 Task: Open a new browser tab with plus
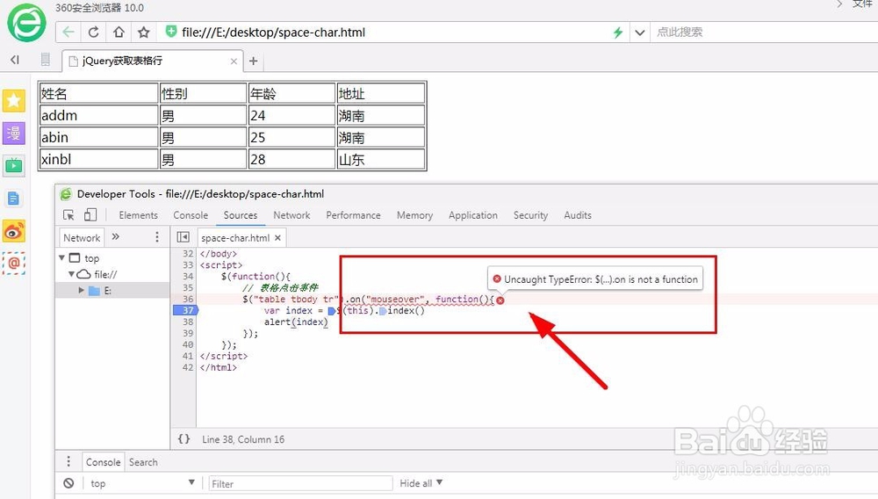(253, 61)
